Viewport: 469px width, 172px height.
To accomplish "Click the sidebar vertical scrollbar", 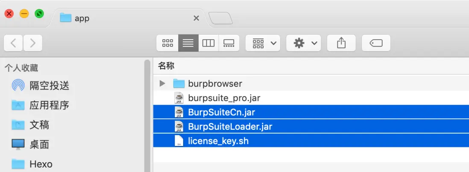I will [147, 116].
